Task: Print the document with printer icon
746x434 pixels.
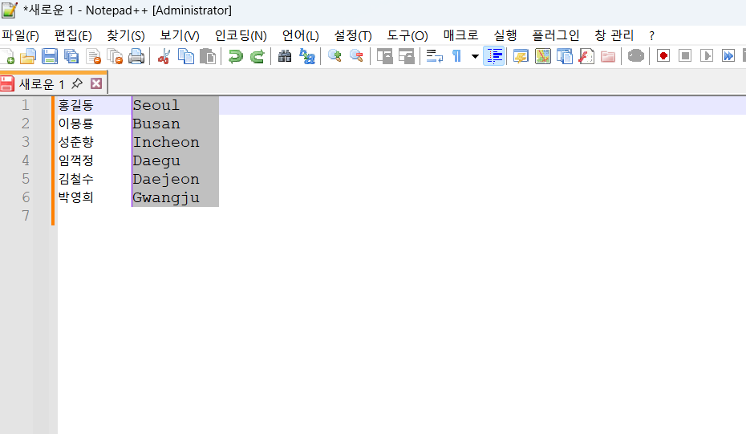Action: click(136, 56)
